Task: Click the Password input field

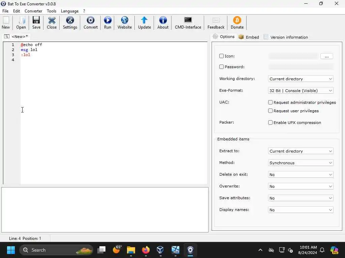Action: 301,67
